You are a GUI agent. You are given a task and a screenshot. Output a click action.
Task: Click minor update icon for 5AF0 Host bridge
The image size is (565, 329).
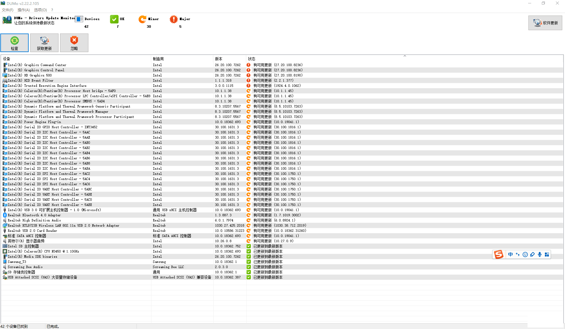[x=249, y=91]
